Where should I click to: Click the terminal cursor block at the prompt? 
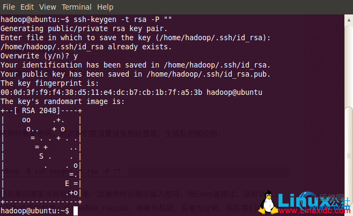click(x=76, y=211)
